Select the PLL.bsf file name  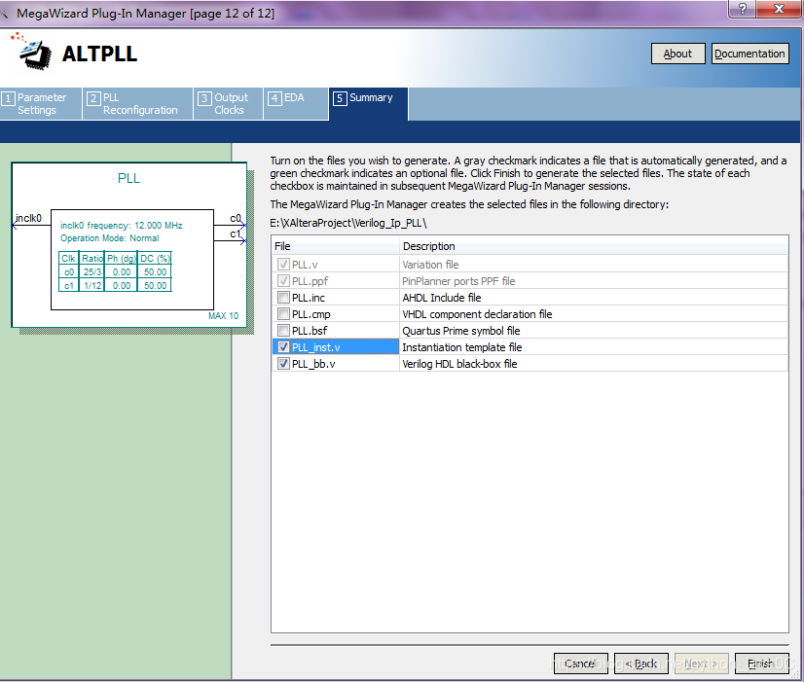310,331
